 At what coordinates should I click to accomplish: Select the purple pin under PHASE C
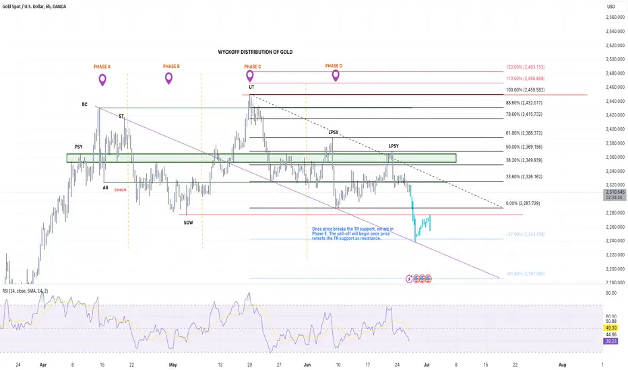coord(250,76)
